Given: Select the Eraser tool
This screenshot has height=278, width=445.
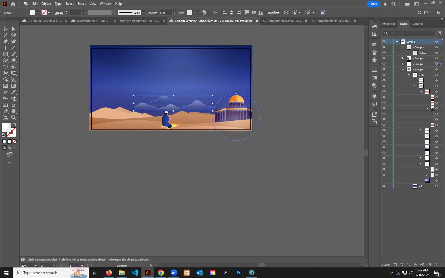Looking at the screenshot, I should (x=14, y=60).
